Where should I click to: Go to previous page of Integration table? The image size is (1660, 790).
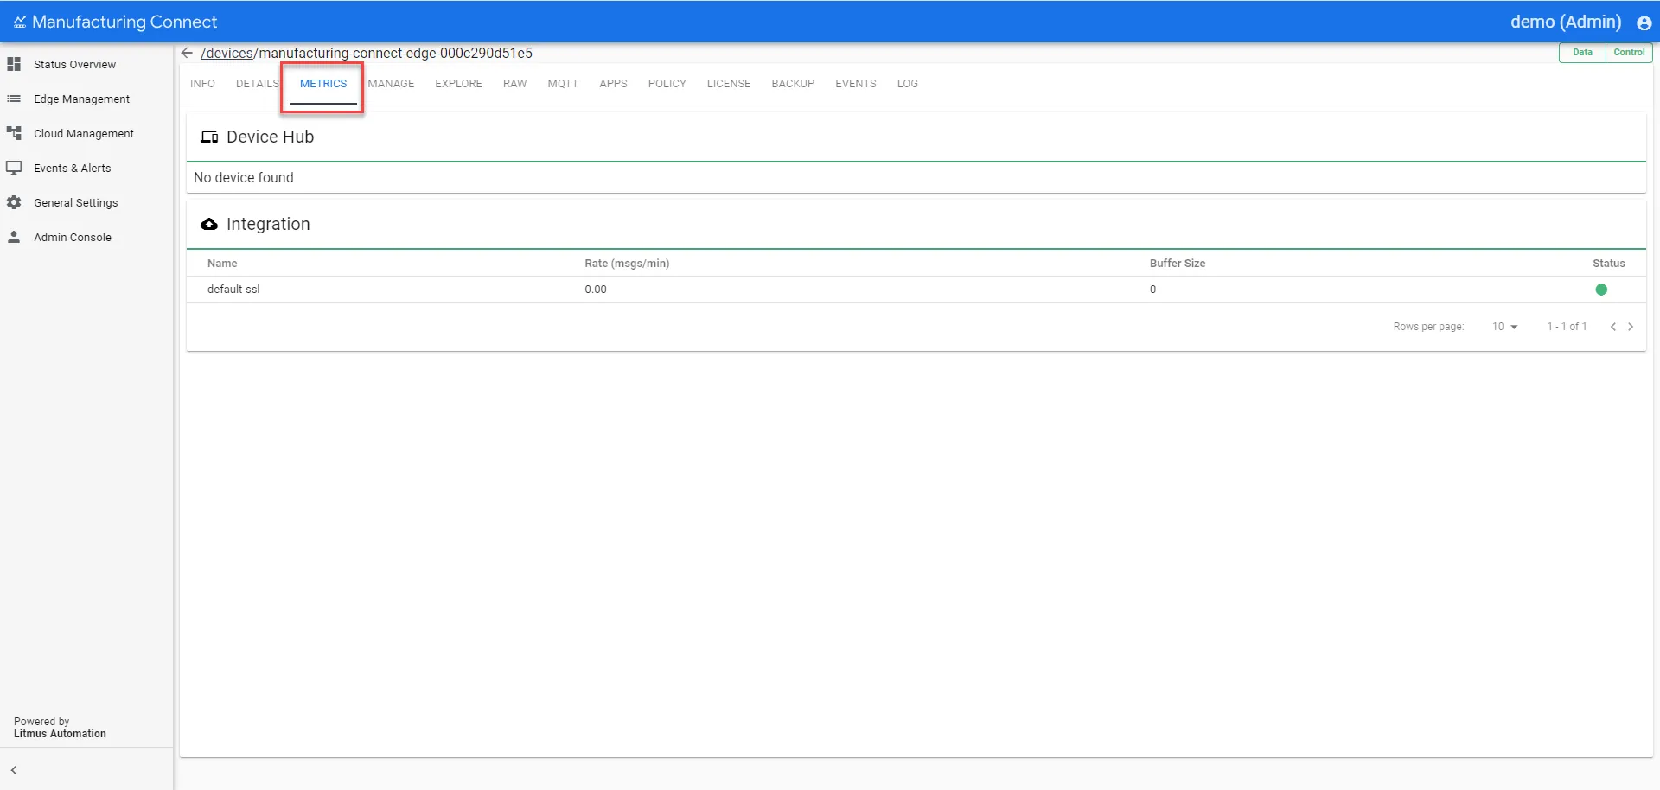[1613, 327]
